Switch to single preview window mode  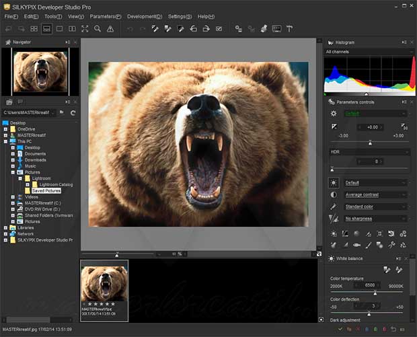[x=59, y=29]
